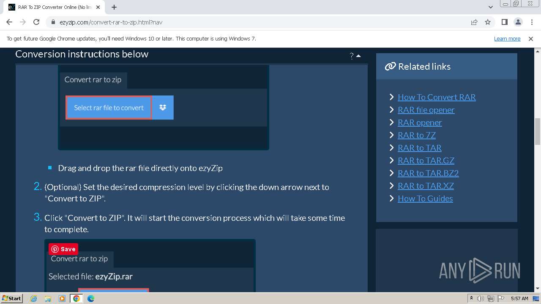Close the RAR To ZIP Converter tab
Image resolution: width=541 pixels, height=304 pixels.
pyautogui.click(x=98, y=7)
